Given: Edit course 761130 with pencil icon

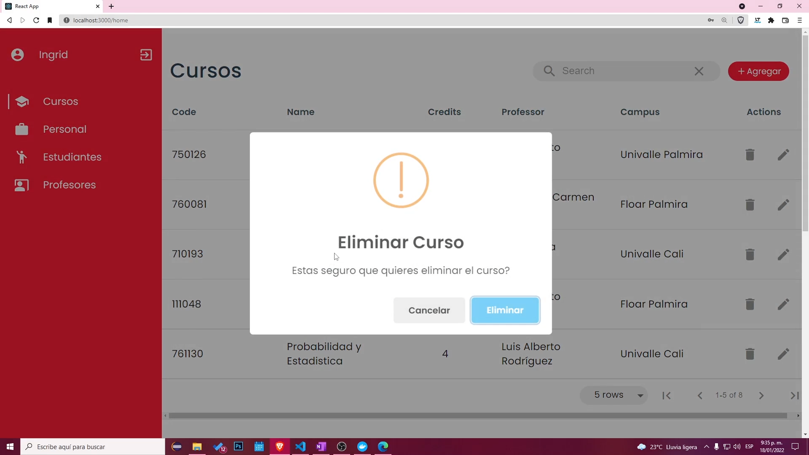Looking at the screenshot, I should (x=783, y=354).
